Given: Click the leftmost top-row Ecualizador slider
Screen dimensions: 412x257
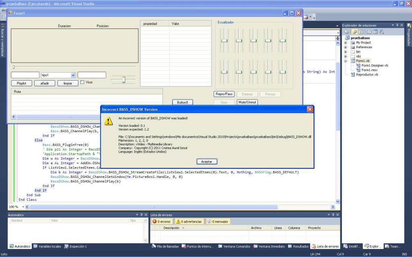Looking at the screenshot, I should (224, 41).
